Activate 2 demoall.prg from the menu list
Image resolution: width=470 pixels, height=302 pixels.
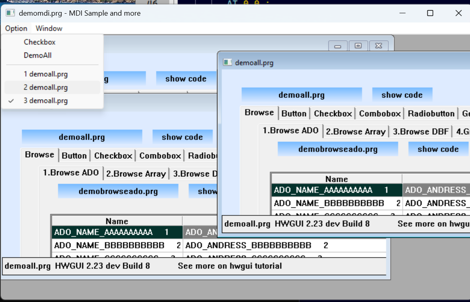point(45,87)
